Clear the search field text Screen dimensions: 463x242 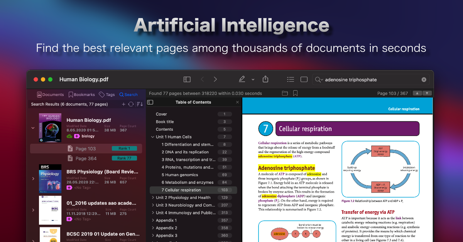pyautogui.click(x=424, y=80)
